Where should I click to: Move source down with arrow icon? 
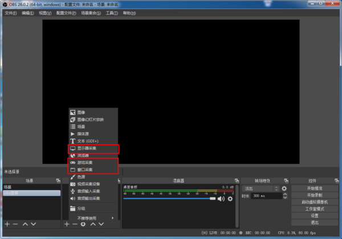(x=100, y=224)
